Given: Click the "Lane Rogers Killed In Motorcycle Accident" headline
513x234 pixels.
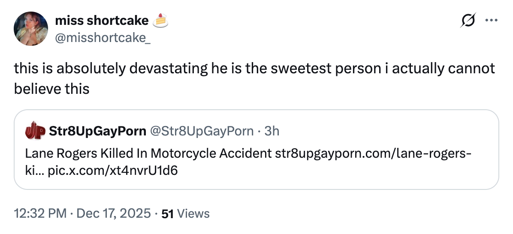Looking at the screenshot, I should point(148,153).
